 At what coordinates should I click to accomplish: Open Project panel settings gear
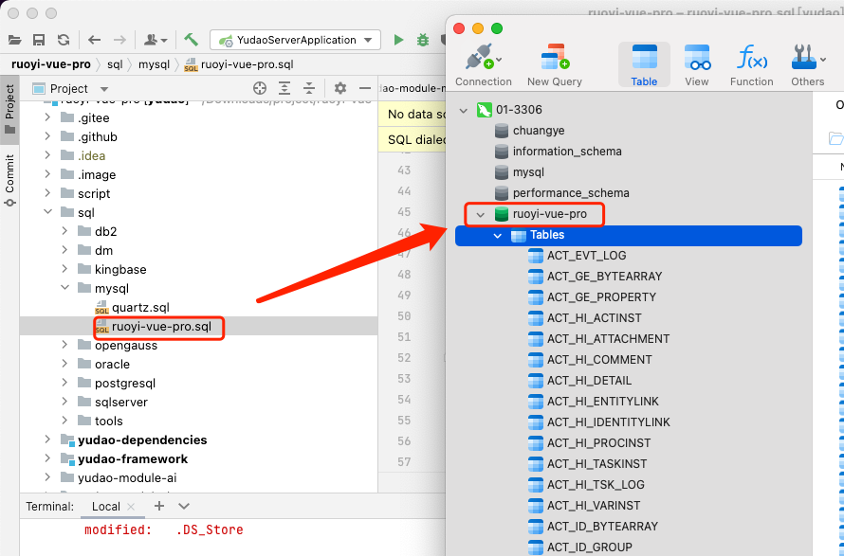tap(340, 88)
